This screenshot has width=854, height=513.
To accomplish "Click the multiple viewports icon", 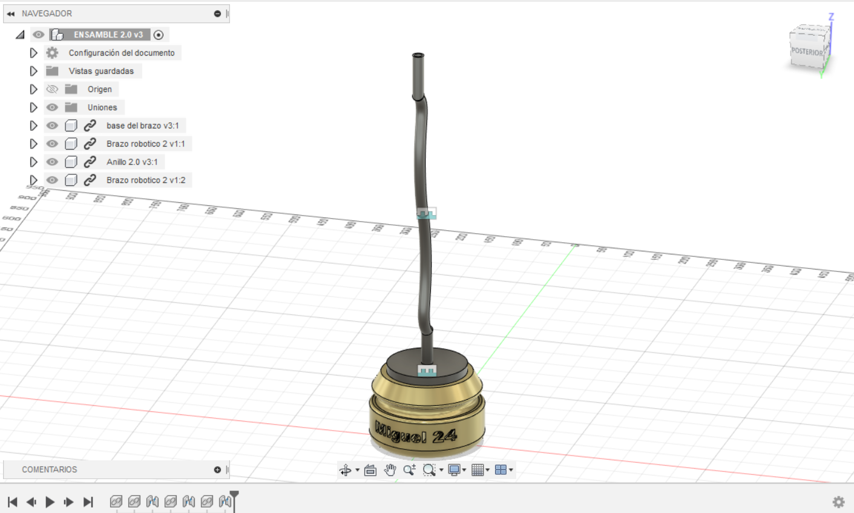I will (501, 469).
